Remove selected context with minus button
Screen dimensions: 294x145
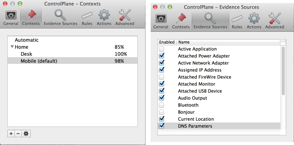(x=18, y=134)
